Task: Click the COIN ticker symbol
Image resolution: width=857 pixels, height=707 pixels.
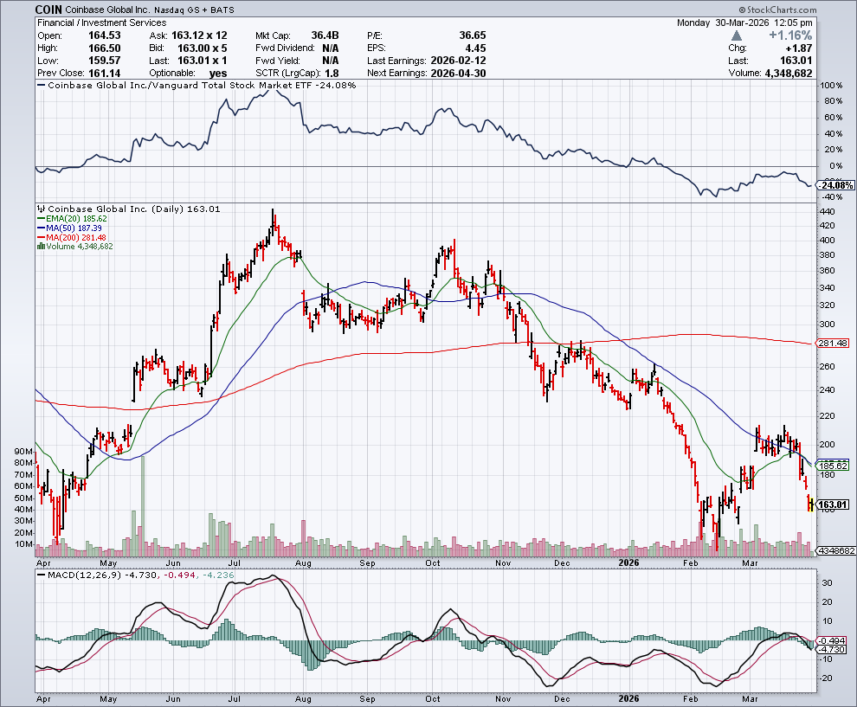Action: (x=50, y=10)
